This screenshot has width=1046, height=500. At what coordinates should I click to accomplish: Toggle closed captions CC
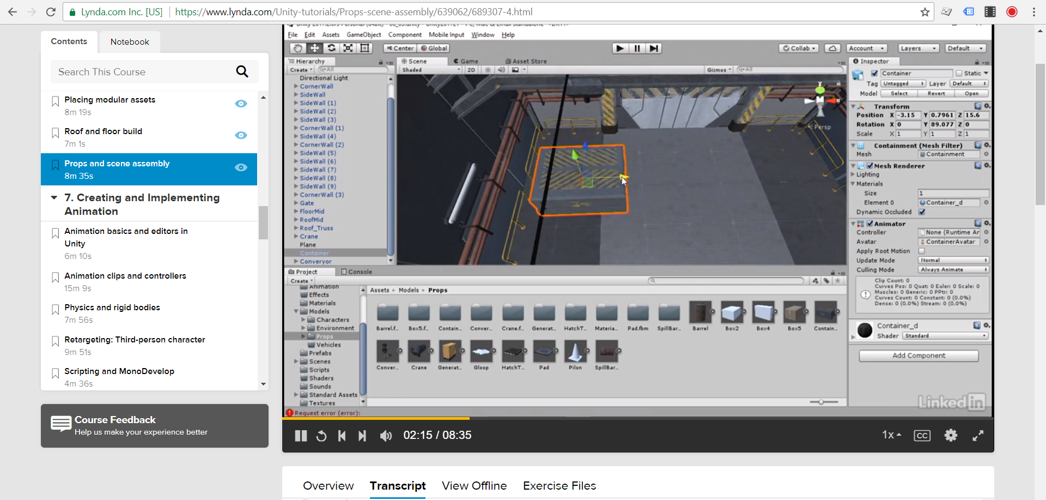(922, 436)
